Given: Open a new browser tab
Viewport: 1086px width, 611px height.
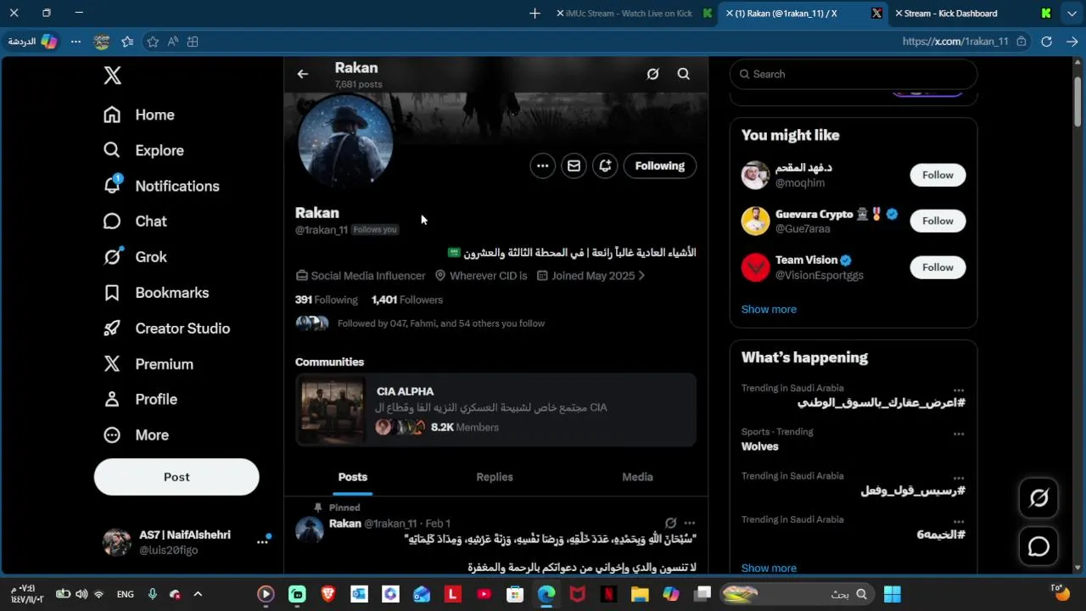Looking at the screenshot, I should point(535,14).
